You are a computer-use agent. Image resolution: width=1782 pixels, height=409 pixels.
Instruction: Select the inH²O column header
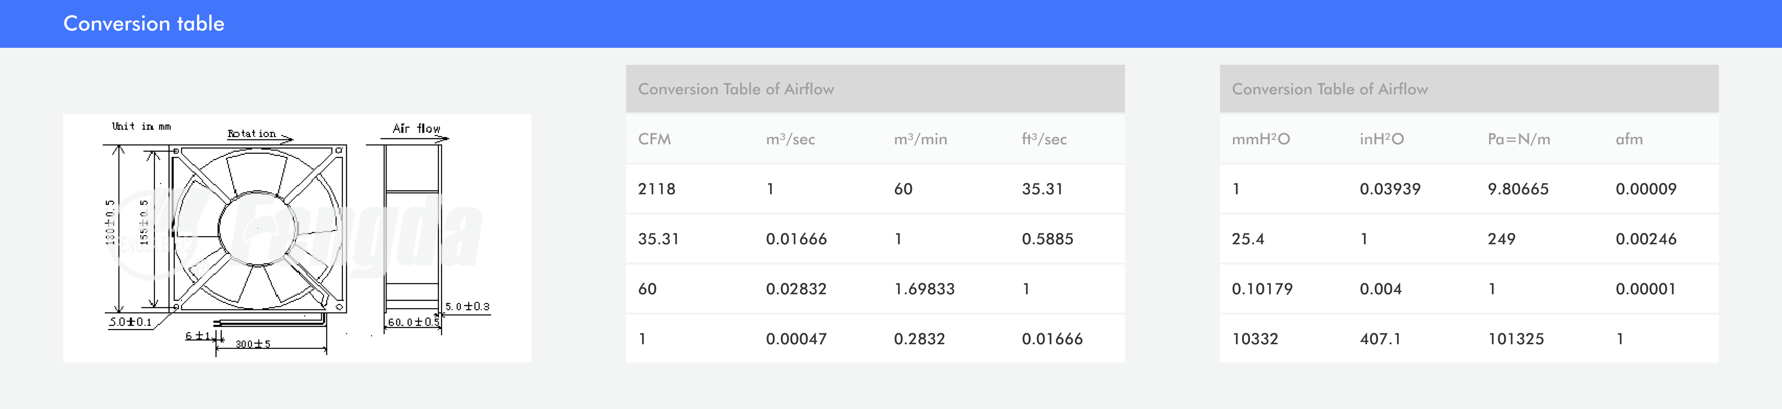[x=1381, y=139]
